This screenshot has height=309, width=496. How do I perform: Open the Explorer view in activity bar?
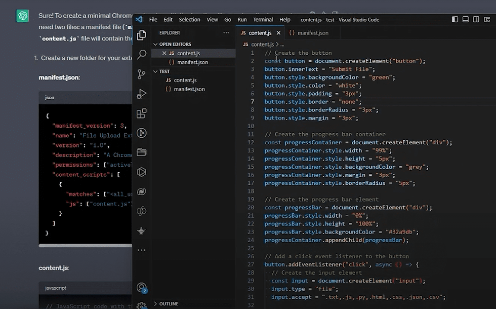pos(141,35)
